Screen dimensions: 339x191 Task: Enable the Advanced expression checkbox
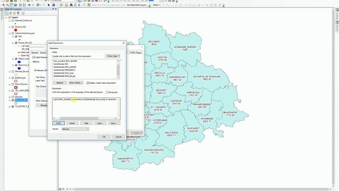click(x=107, y=92)
